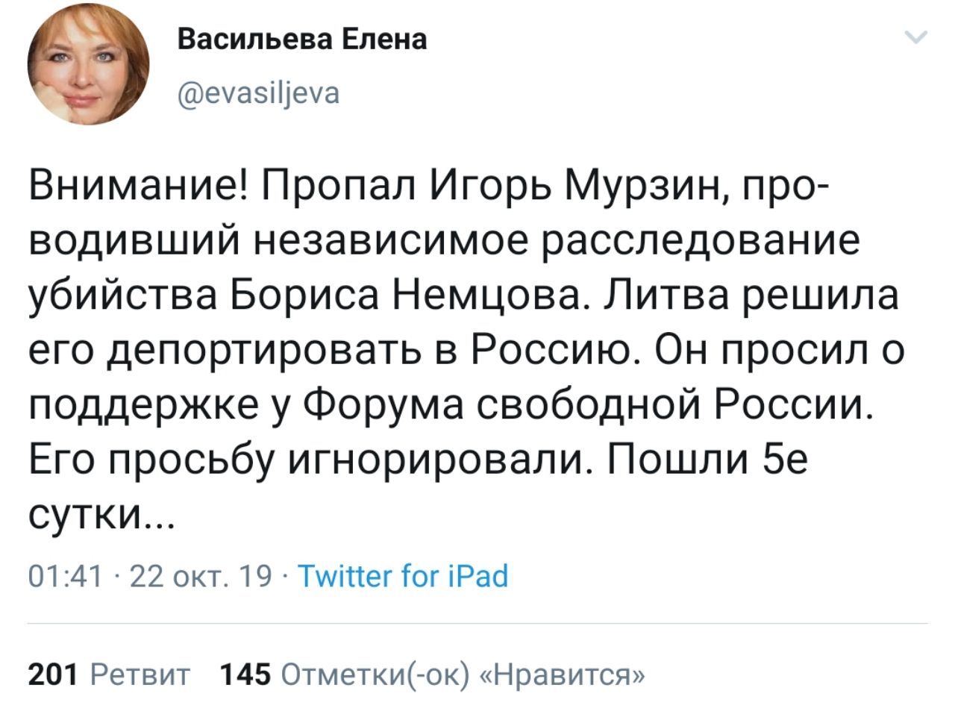This screenshot has width=955, height=717.
Task: Click the @evasiljeva handle
Action: coord(259,93)
